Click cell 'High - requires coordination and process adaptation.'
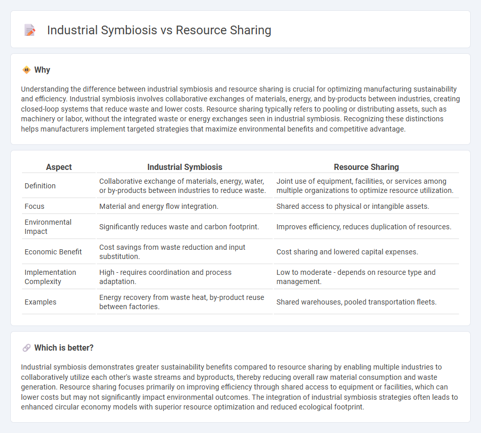This screenshot has width=481, height=433. pos(185,277)
